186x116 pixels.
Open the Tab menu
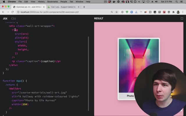tap(71, 2)
